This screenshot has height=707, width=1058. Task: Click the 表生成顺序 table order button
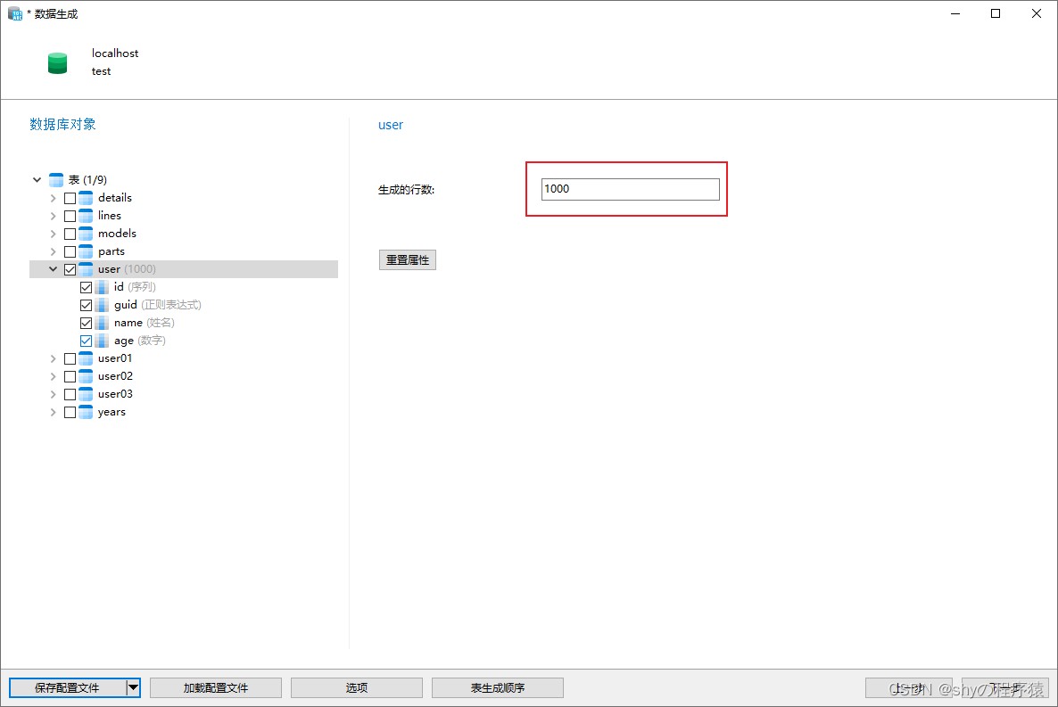click(x=498, y=687)
